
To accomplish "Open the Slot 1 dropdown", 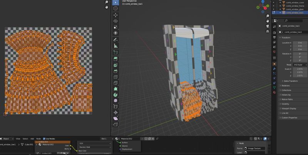I will click(107, 139).
